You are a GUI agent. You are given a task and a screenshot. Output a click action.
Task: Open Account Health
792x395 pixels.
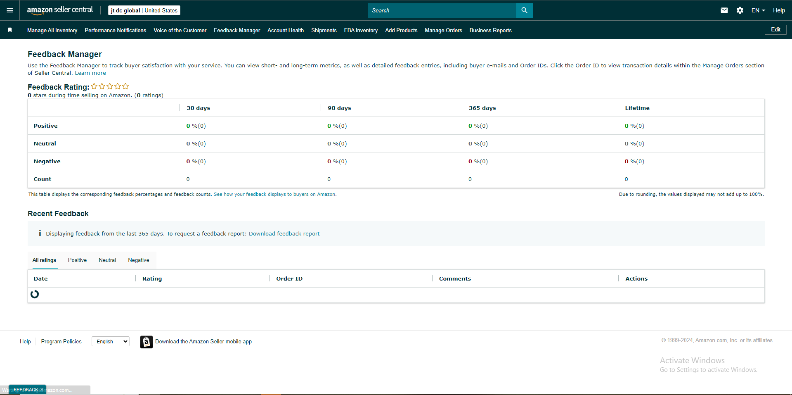[286, 30]
